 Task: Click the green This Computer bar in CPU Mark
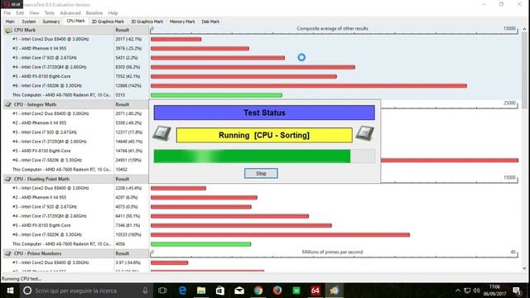216,95
